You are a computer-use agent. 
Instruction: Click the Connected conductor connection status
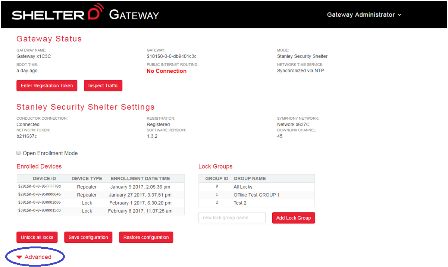pyautogui.click(x=28, y=124)
